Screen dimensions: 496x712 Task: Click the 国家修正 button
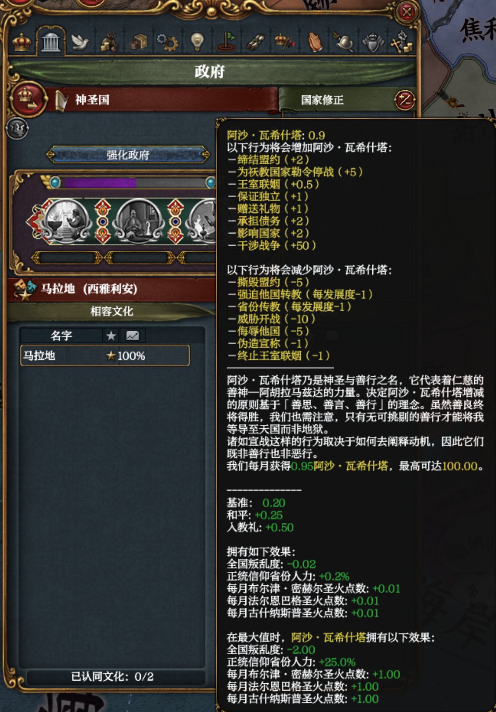[x=322, y=100]
